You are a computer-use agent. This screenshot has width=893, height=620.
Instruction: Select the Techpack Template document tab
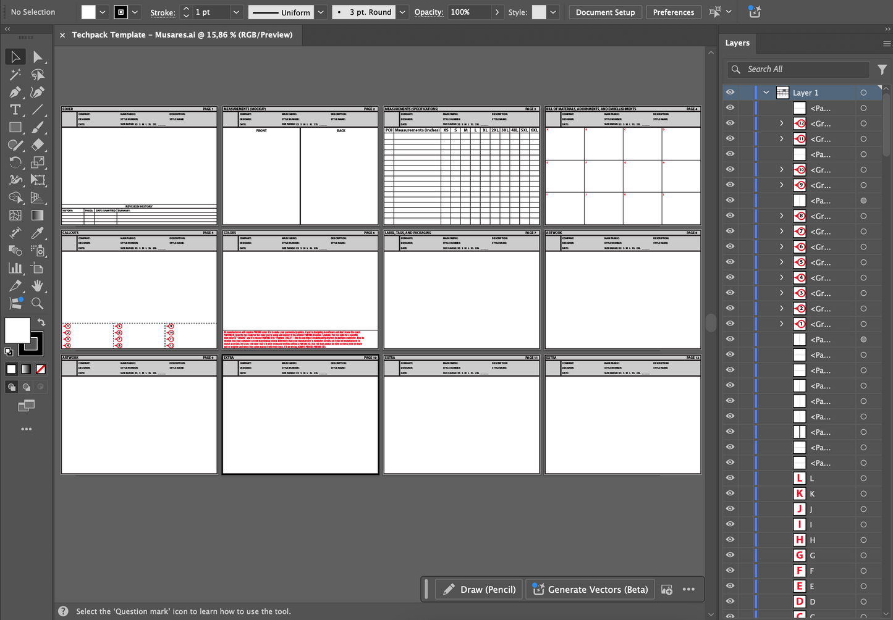(x=182, y=35)
